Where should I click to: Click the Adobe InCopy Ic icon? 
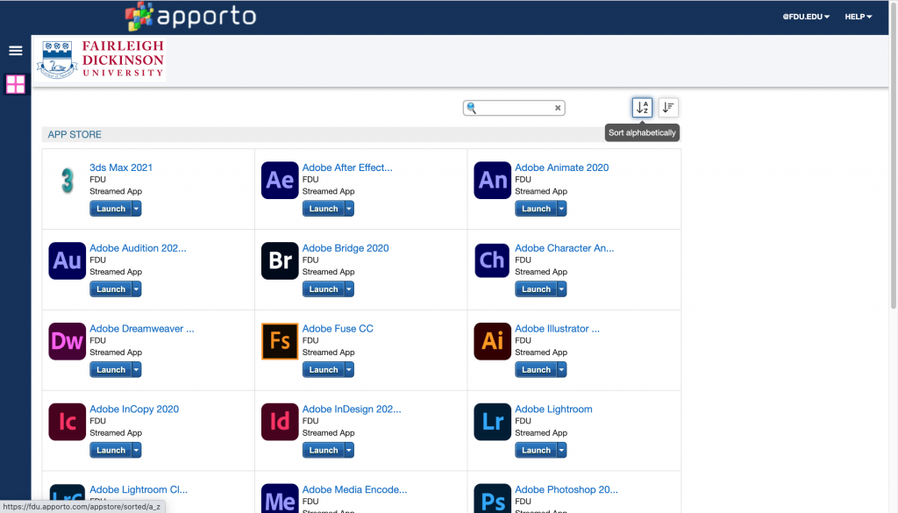67,422
